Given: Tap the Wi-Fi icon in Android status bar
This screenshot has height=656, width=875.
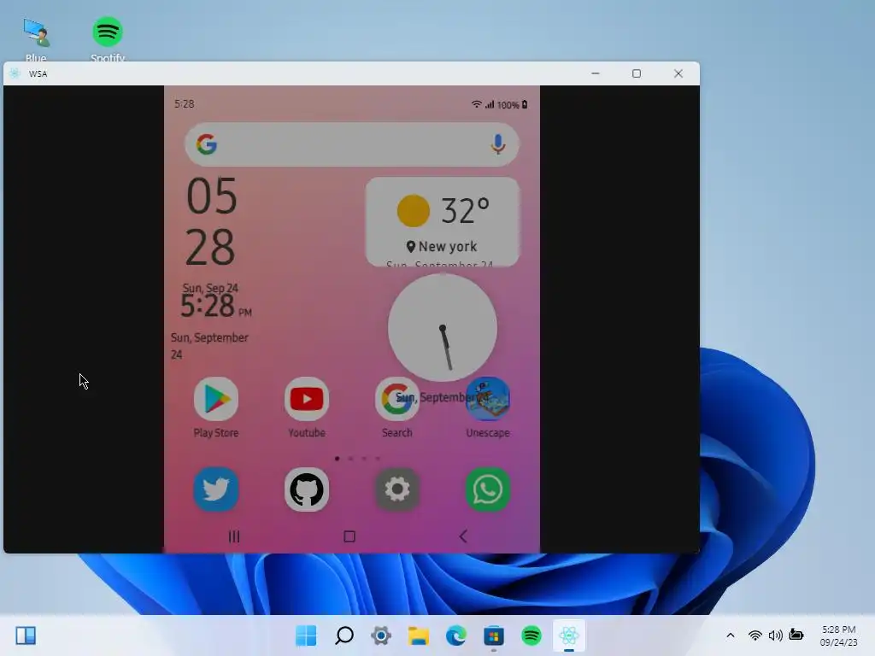Looking at the screenshot, I should pos(476,104).
